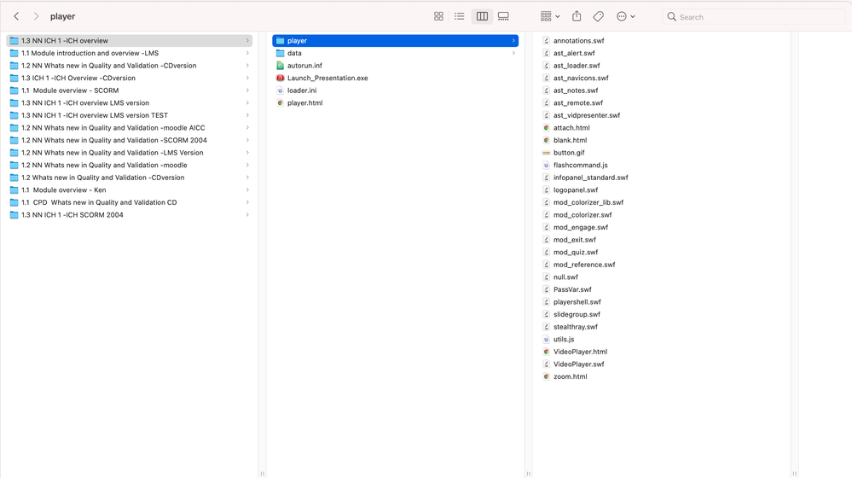Click the Search field
Image resolution: width=852 pixels, height=478 pixels.
click(754, 17)
